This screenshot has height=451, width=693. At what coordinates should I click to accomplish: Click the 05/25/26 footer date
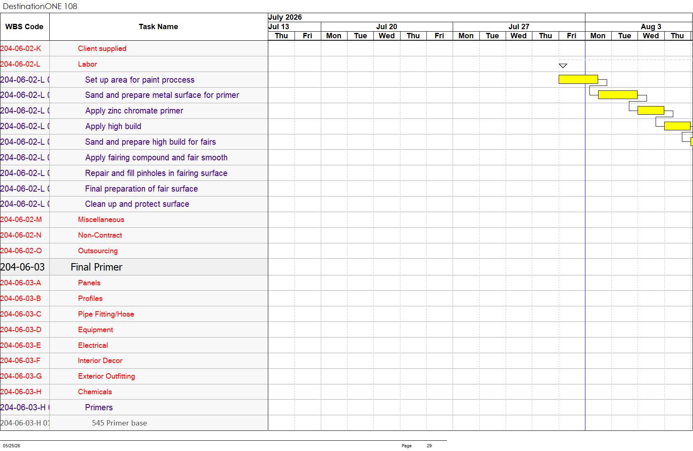tap(12, 446)
